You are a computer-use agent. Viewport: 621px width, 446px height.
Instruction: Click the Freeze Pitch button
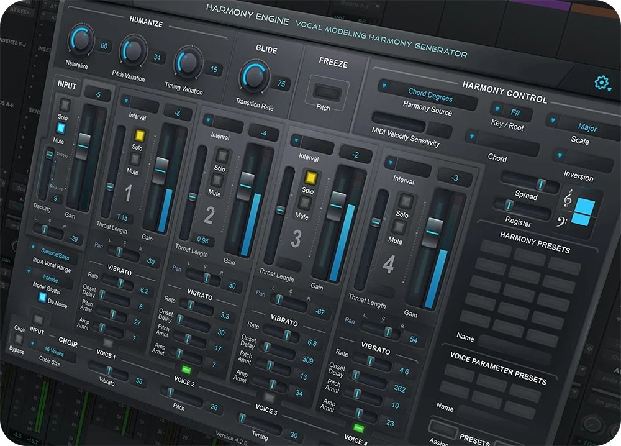pos(327,93)
